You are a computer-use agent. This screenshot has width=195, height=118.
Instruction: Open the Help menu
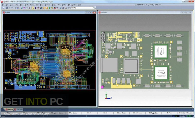[x=80, y=5]
